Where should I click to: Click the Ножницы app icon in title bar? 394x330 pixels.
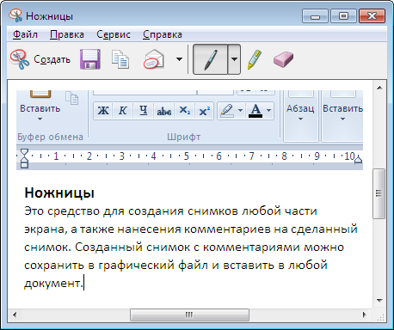point(15,15)
